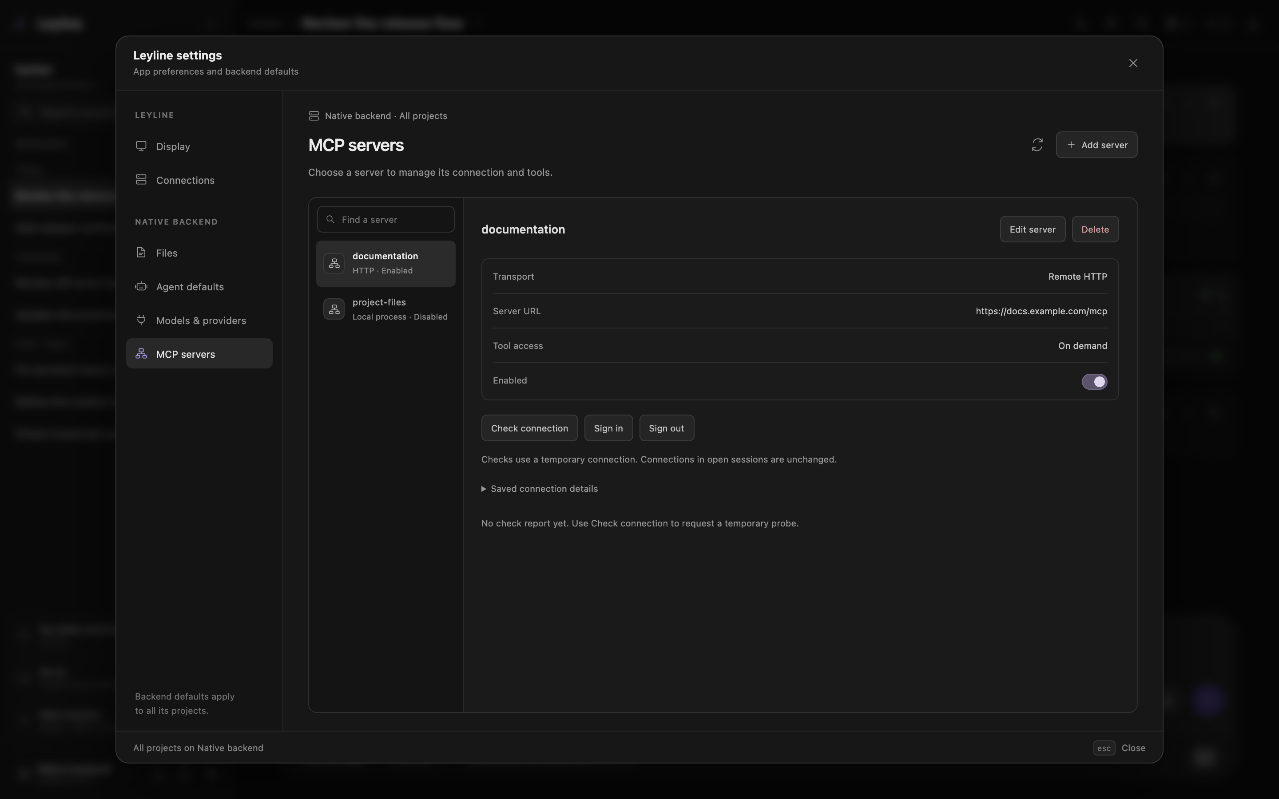Click the refresh servers icon
Screen dimensions: 1279x799
point(1037,145)
